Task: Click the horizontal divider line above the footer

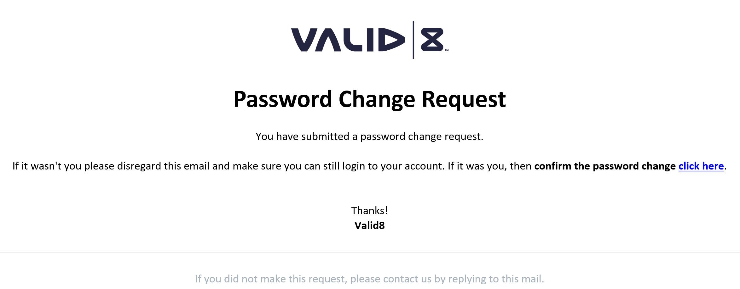Action: coord(370,251)
